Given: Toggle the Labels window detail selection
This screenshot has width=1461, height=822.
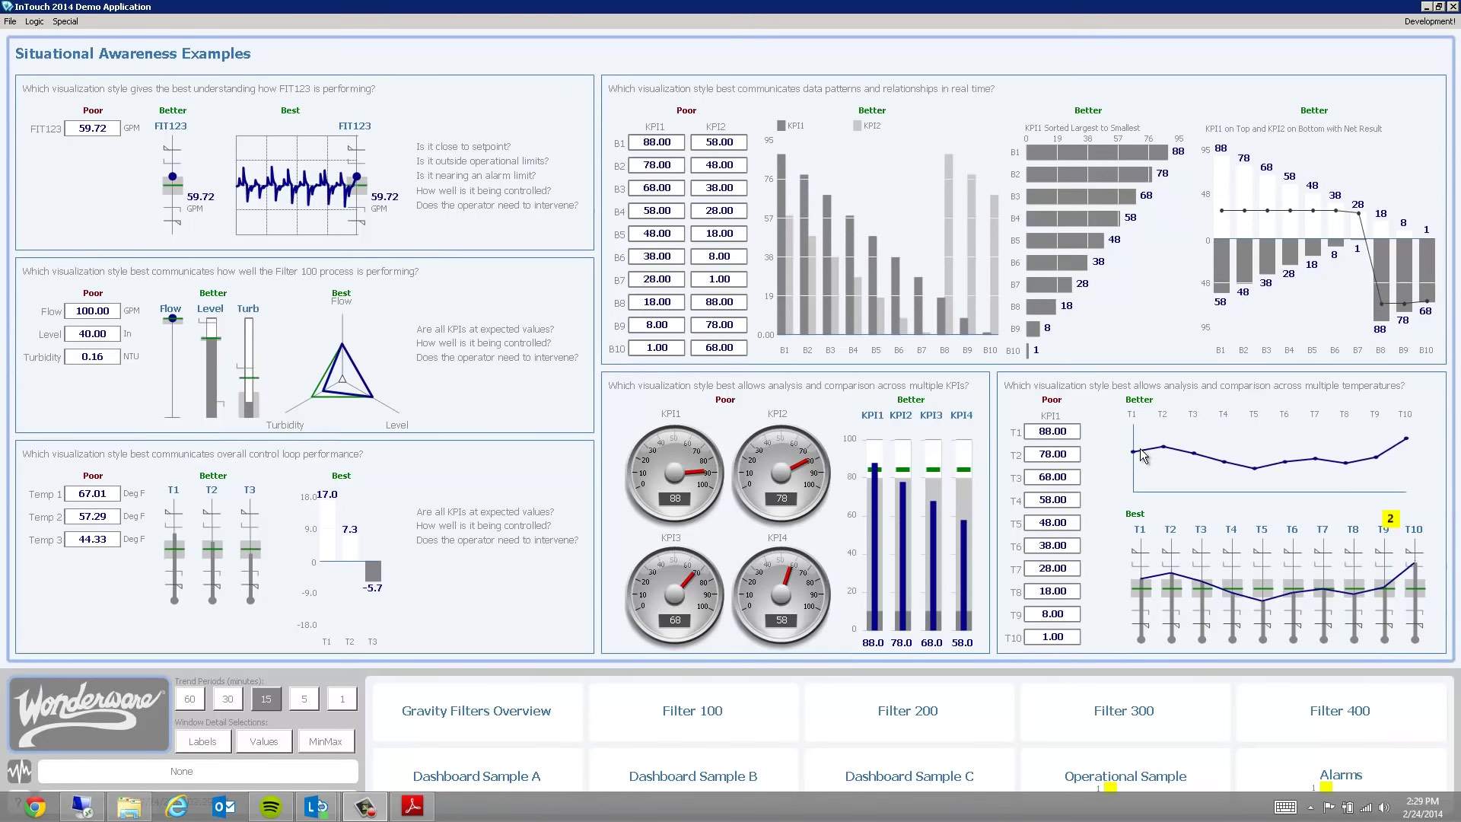Looking at the screenshot, I should [202, 741].
